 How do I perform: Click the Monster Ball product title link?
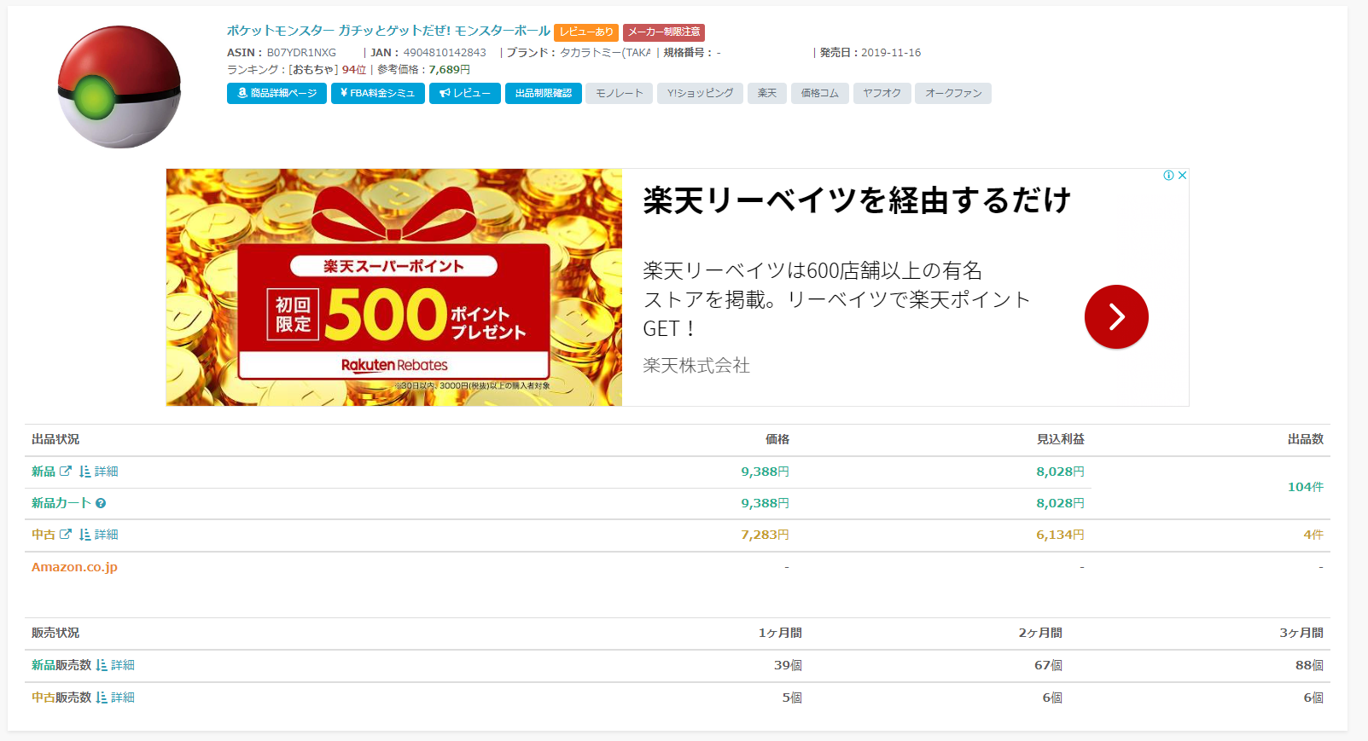pos(388,31)
